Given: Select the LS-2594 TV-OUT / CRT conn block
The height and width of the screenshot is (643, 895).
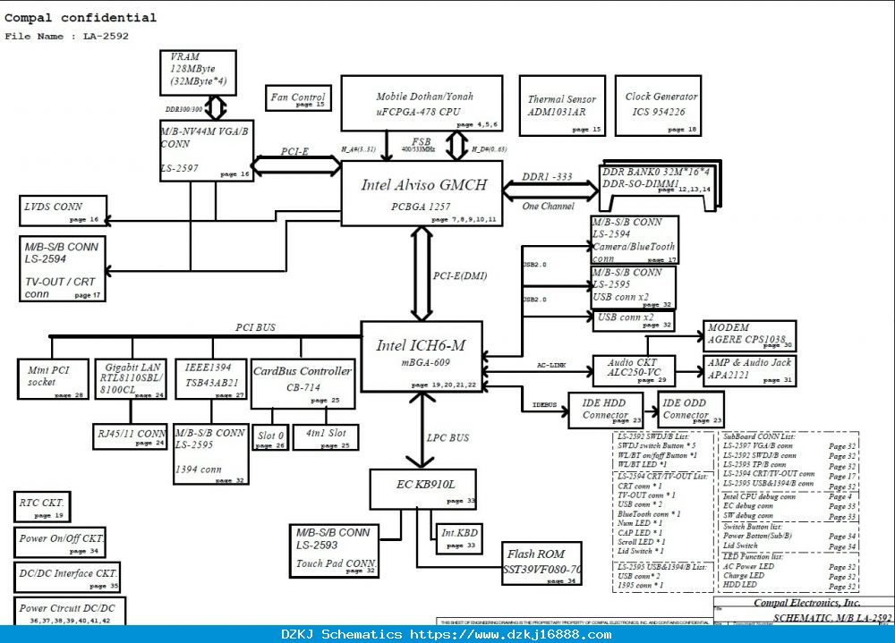Looking at the screenshot, I should [x=63, y=268].
